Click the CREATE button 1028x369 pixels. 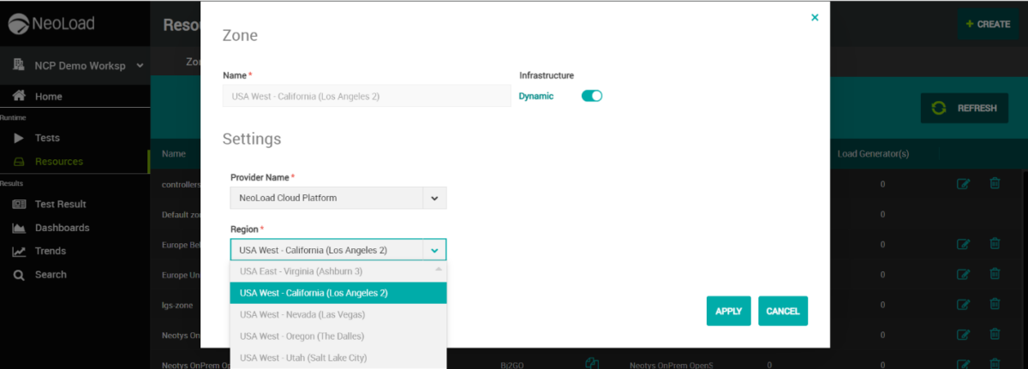coord(988,24)
